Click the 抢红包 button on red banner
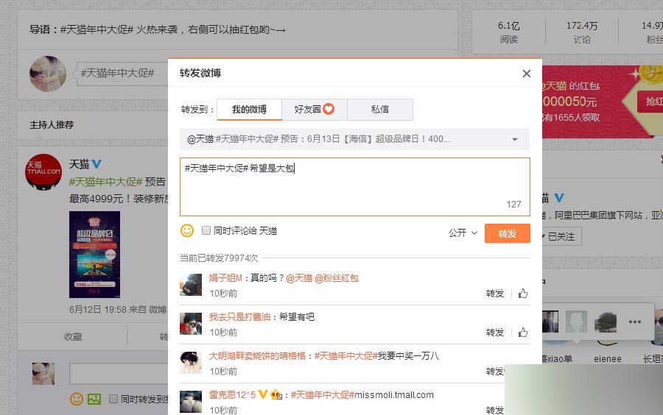 pyautogui.click(x=650, y=102)
